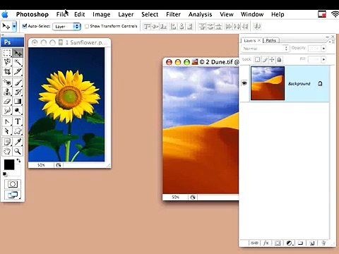Image resolution: width=339 pixels, height=254 pixels.
Task: Toggle Quick Mask mode
Action: [13, 184]
